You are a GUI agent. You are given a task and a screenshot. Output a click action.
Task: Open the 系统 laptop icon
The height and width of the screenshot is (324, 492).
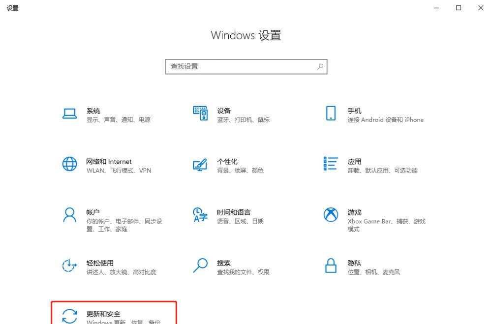[x=70, y=114]
